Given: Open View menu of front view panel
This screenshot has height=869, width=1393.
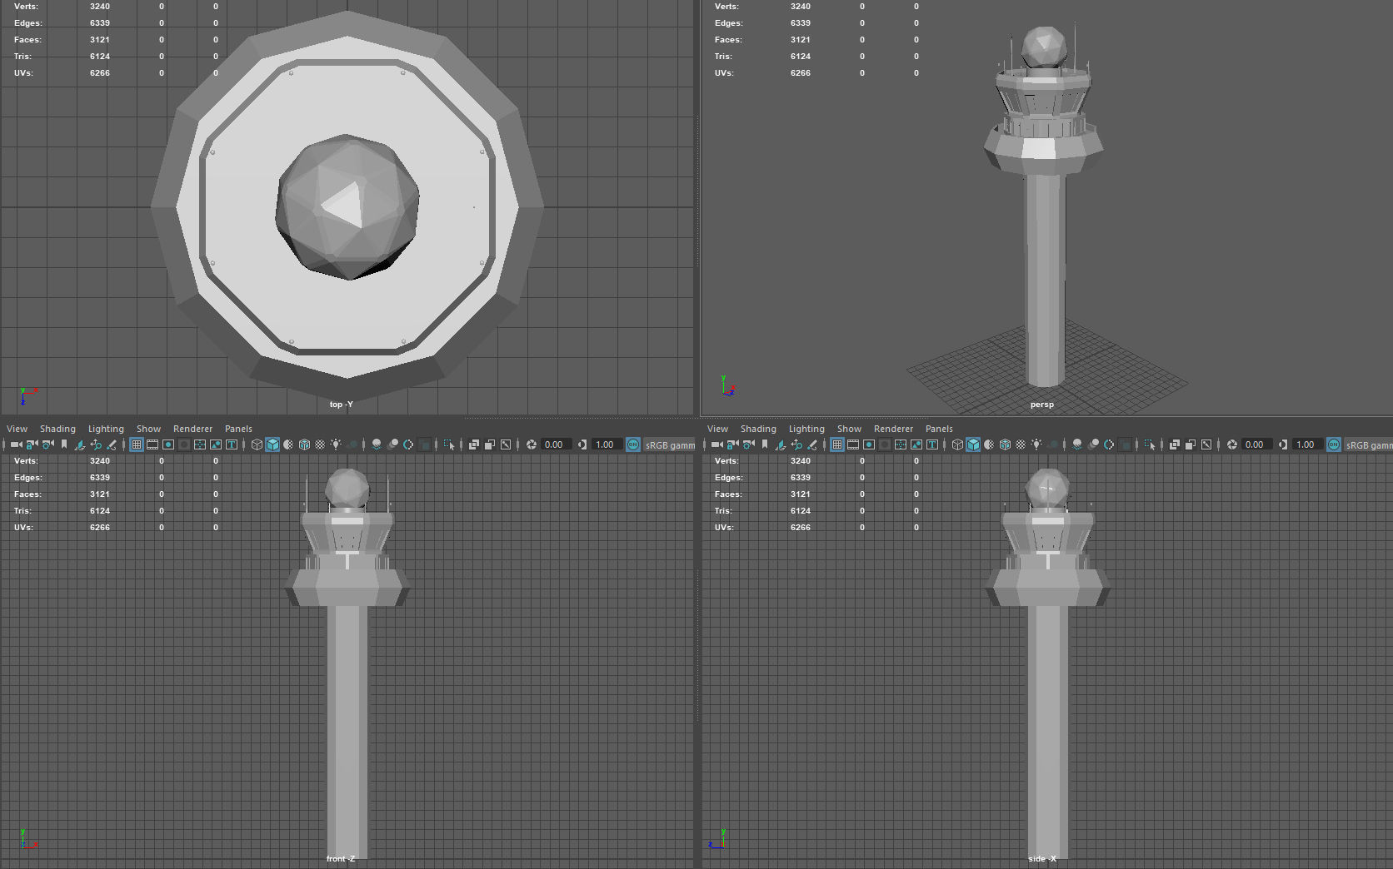Looking at the screenshot, I should tap(17, 429).
